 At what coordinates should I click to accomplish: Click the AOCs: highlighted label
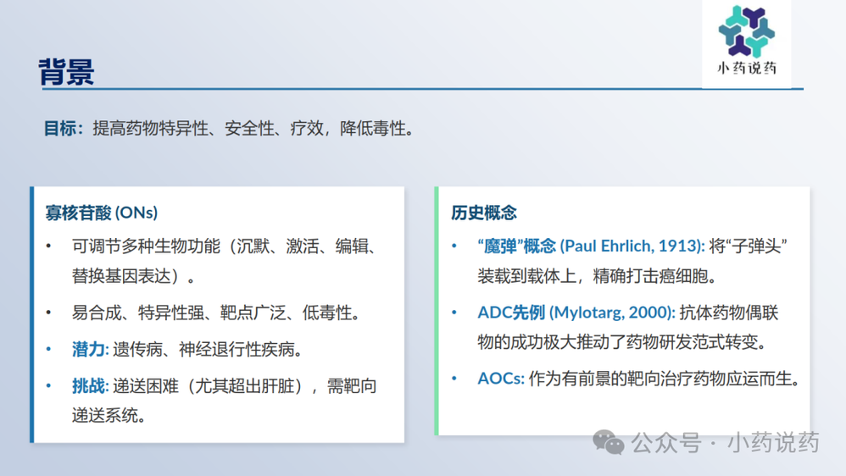(x=501, y=379)
